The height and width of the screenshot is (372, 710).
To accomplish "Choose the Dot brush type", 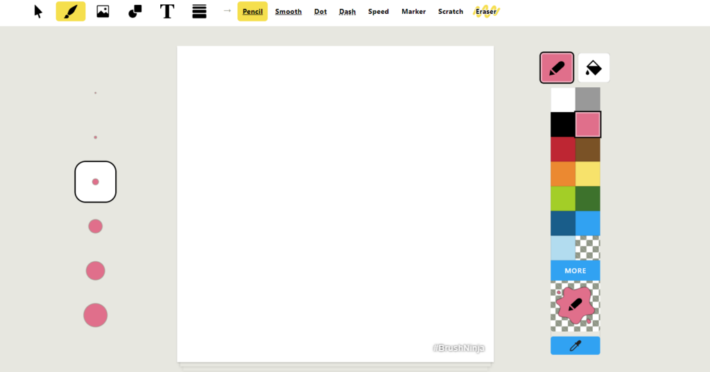I will pyautogui.click(x=320, y=11).
